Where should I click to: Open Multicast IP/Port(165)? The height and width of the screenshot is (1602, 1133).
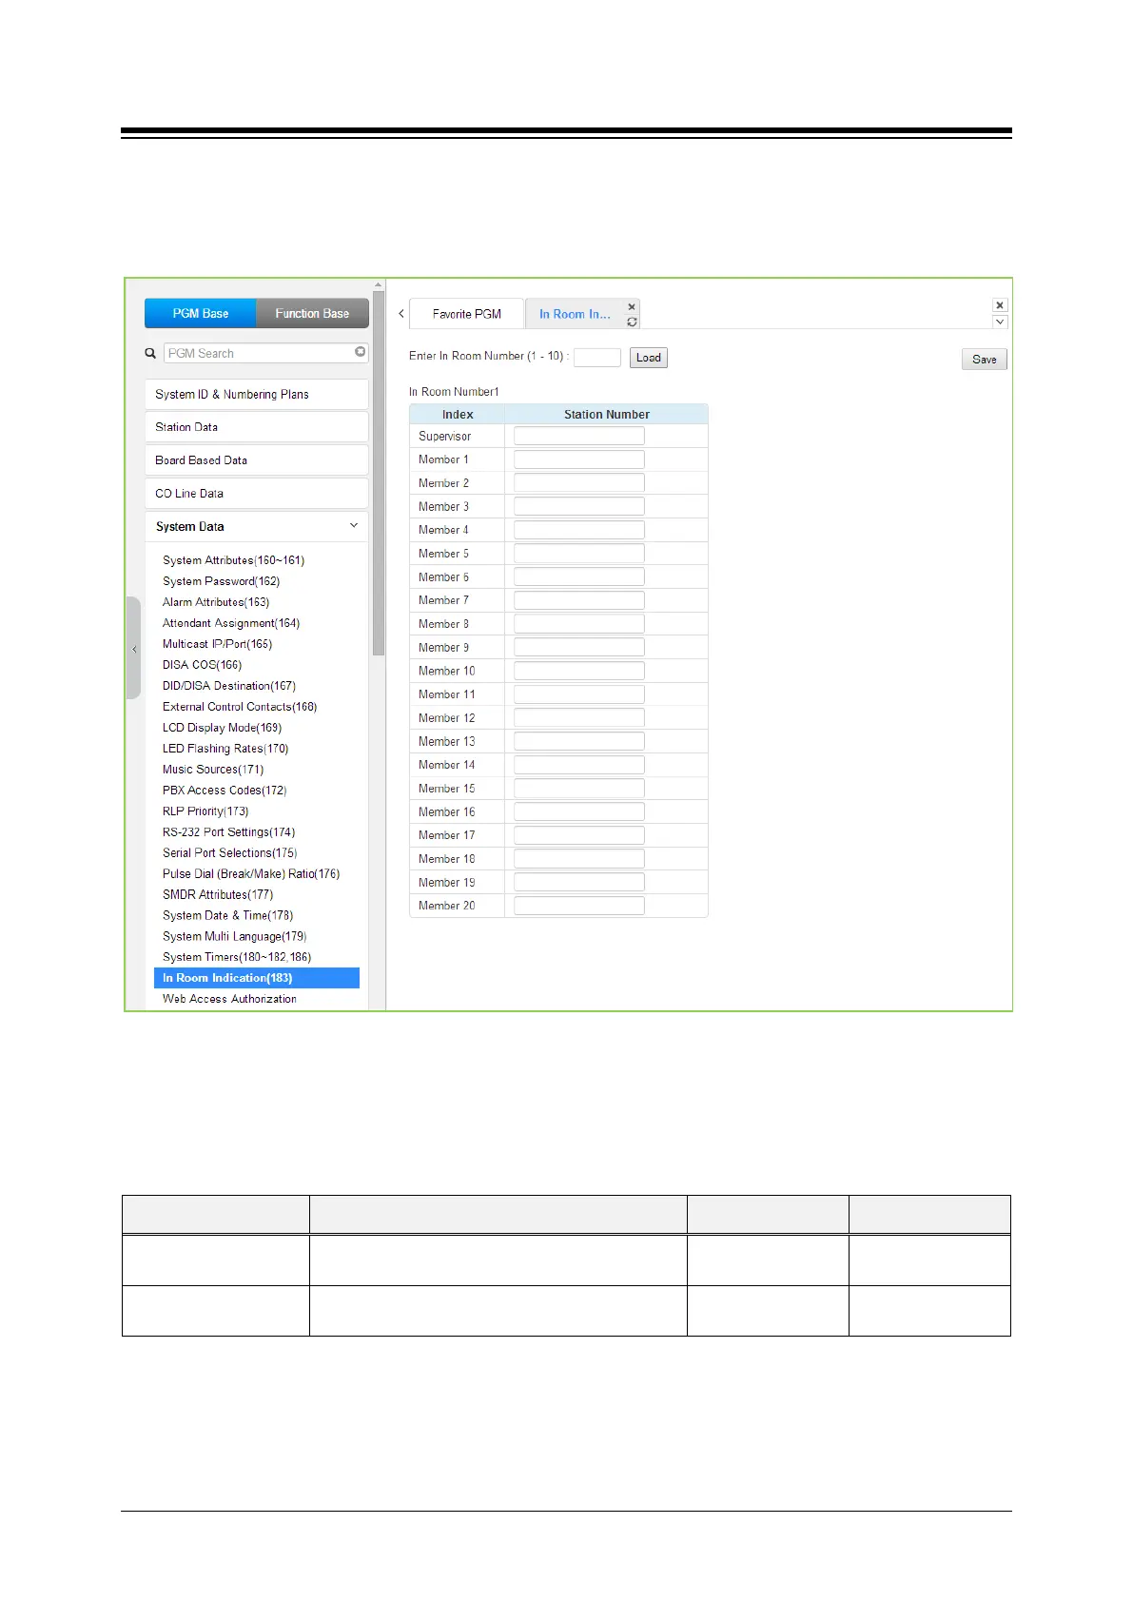click(x=217, y=644)
